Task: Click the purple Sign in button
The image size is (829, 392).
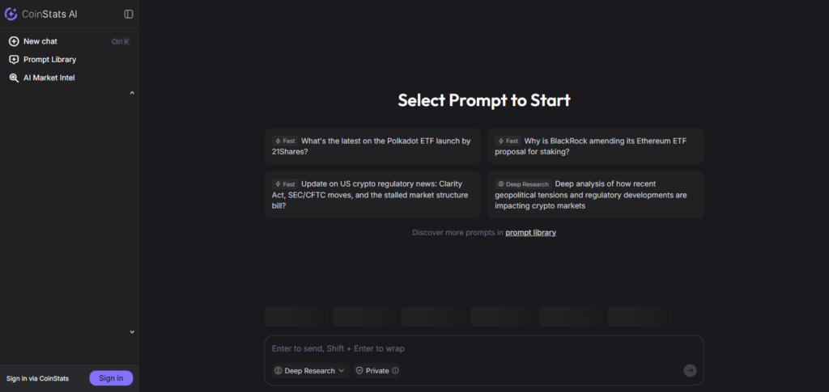Action: 111,378
